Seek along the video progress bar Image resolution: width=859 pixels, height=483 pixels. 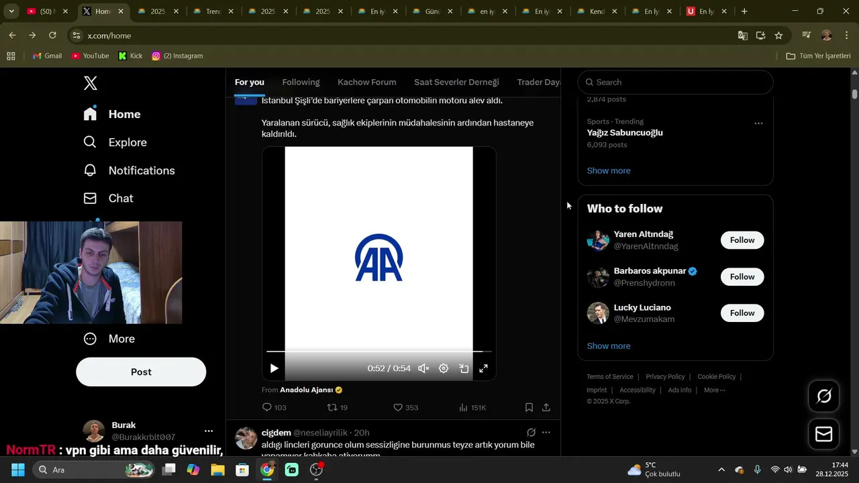click(378, 351)
